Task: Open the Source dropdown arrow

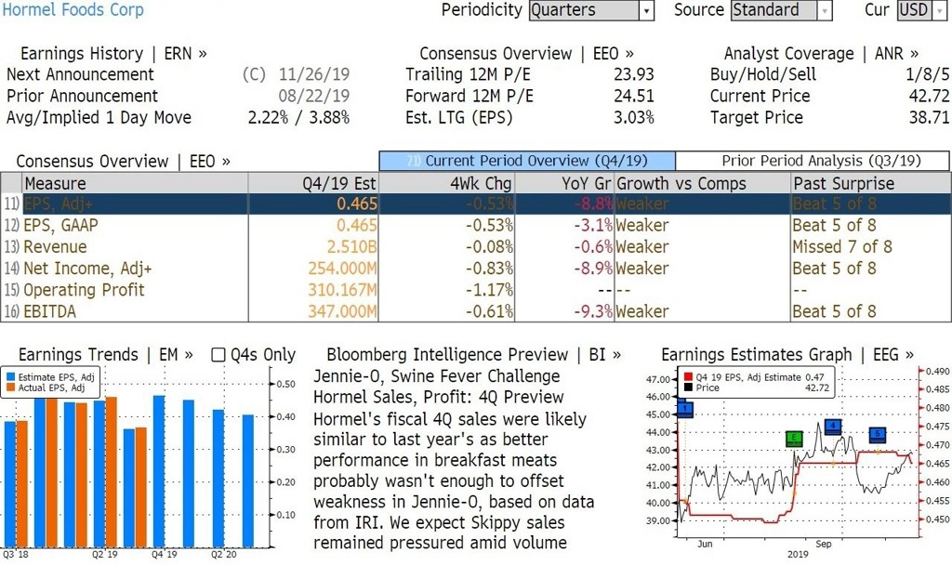Action: [x=825, y=10]
